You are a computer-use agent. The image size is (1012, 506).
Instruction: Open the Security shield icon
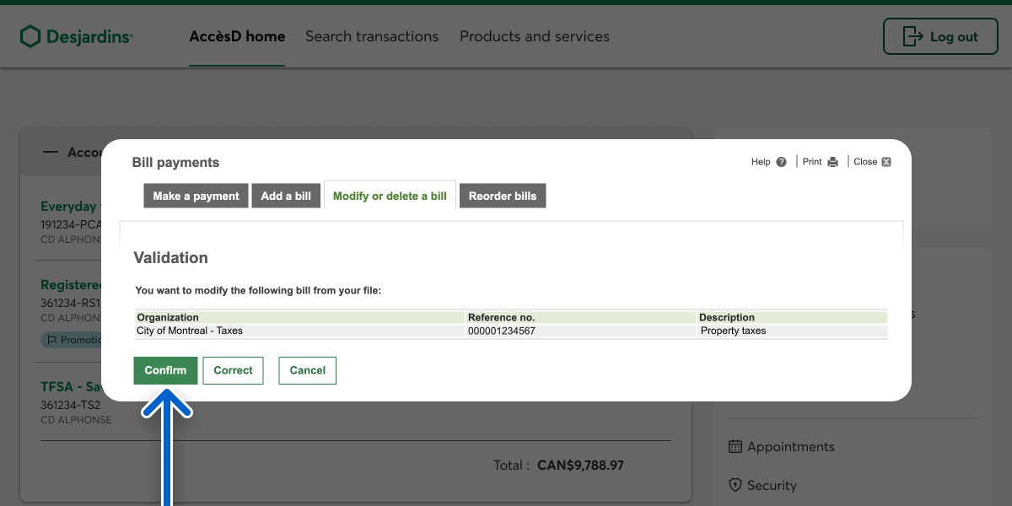click(x=735, y=486)
